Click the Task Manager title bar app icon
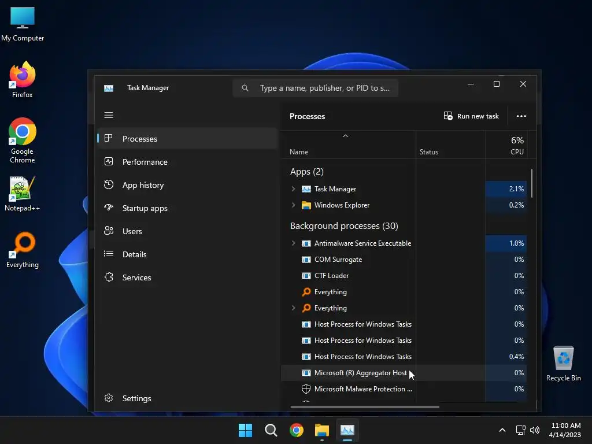Screen dimensions: 592x444 point(109,88)
